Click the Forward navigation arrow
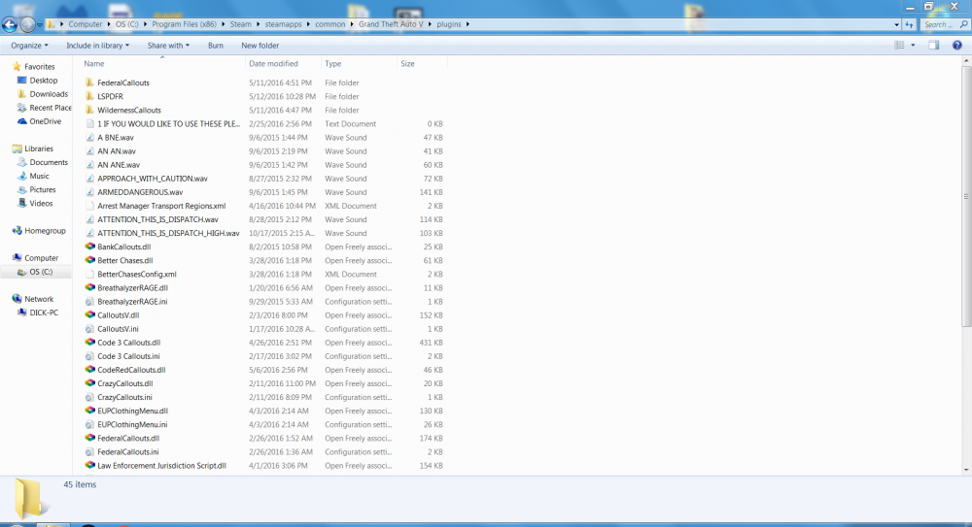Viewport: 972px width, 527px height. tap(27, 25)
